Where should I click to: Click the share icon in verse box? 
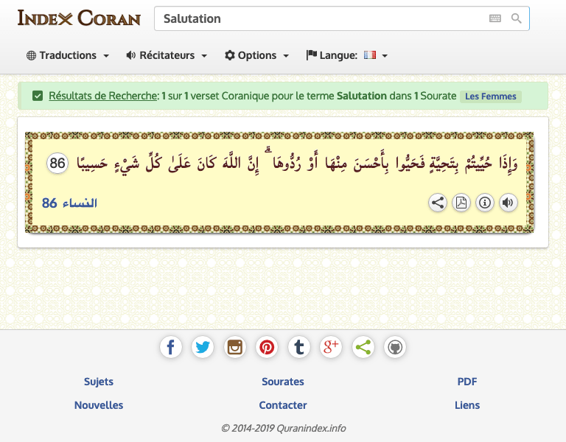point(438,203)
